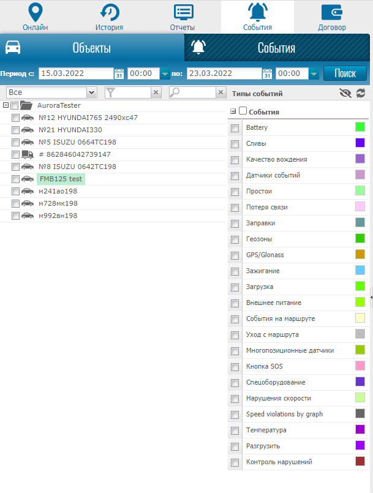
Task: Click car icon of №21 HYUNDAI330
Action: click(28, 130)
